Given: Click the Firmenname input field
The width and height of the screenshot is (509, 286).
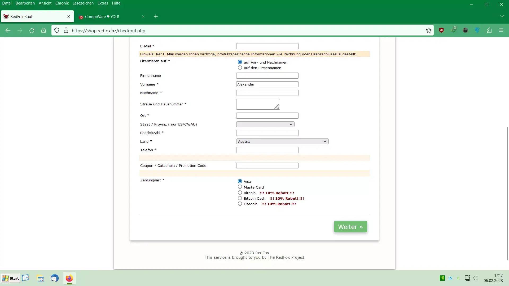Looking at the screenshot, I should 267,75.
